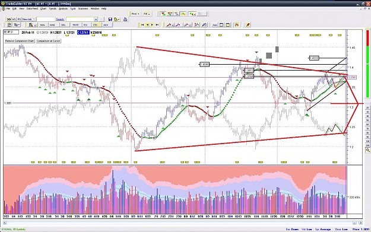Click the red flags icon
371x232 pixels.
(x=237, y=24)
